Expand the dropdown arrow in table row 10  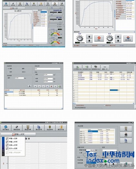coord(119,90)
